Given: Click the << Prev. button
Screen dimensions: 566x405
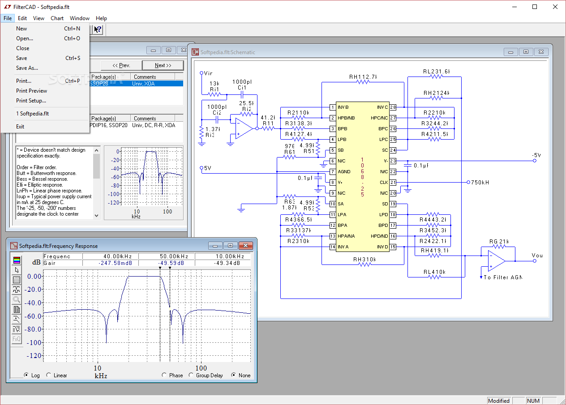Looking at the screenshot, I should [121, 65].
